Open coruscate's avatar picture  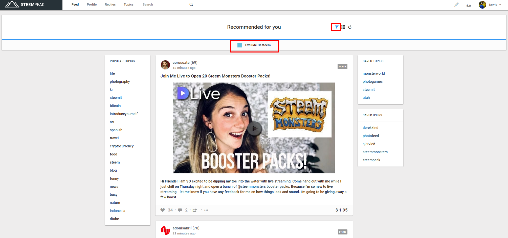click(165, 65)
